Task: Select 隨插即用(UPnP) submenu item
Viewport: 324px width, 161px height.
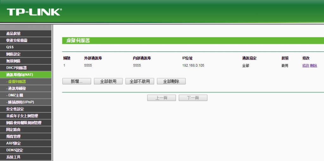Action: (x=26, y=102)
